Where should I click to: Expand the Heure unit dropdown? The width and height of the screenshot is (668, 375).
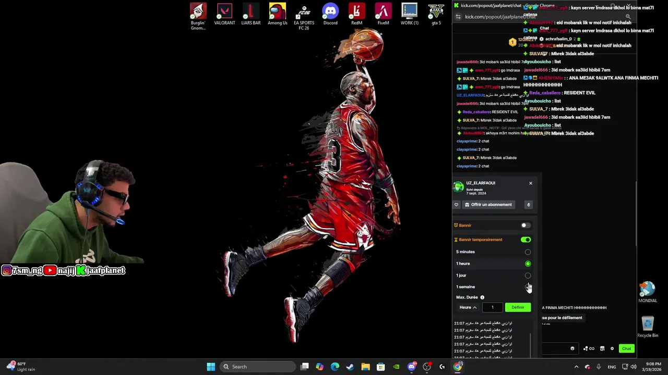(468, 307)
